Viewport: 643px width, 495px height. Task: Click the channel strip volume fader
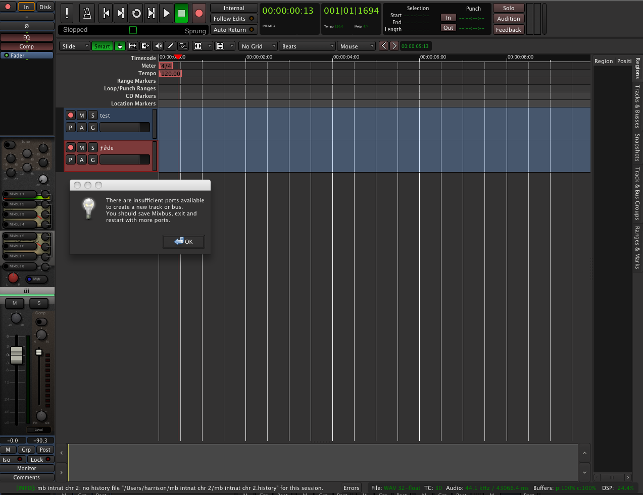17,355
